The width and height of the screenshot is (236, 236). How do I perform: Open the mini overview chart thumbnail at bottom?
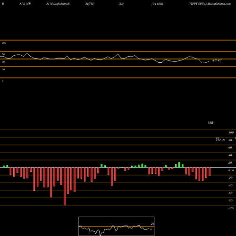coord(117,226)
